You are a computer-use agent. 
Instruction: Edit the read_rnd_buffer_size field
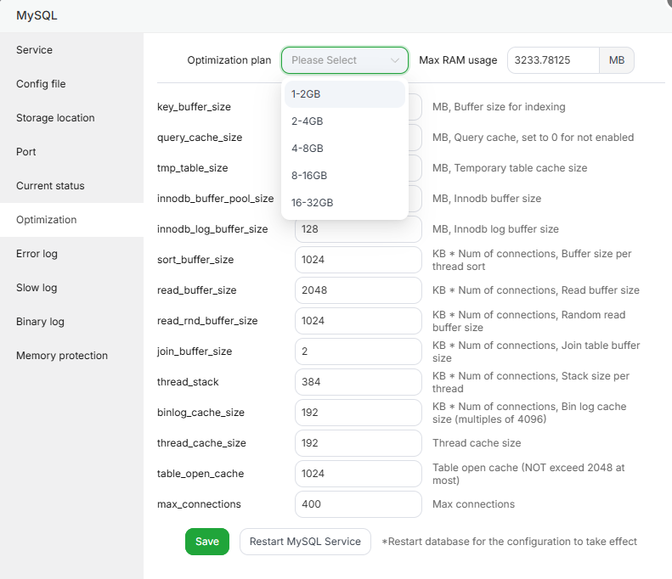click(359, 321)
